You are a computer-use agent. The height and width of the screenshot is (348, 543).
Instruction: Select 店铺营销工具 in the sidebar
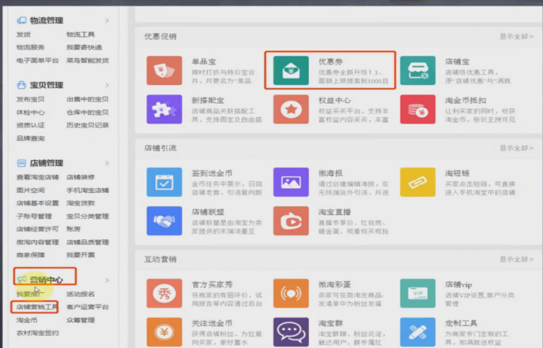(x=37, y=306)
